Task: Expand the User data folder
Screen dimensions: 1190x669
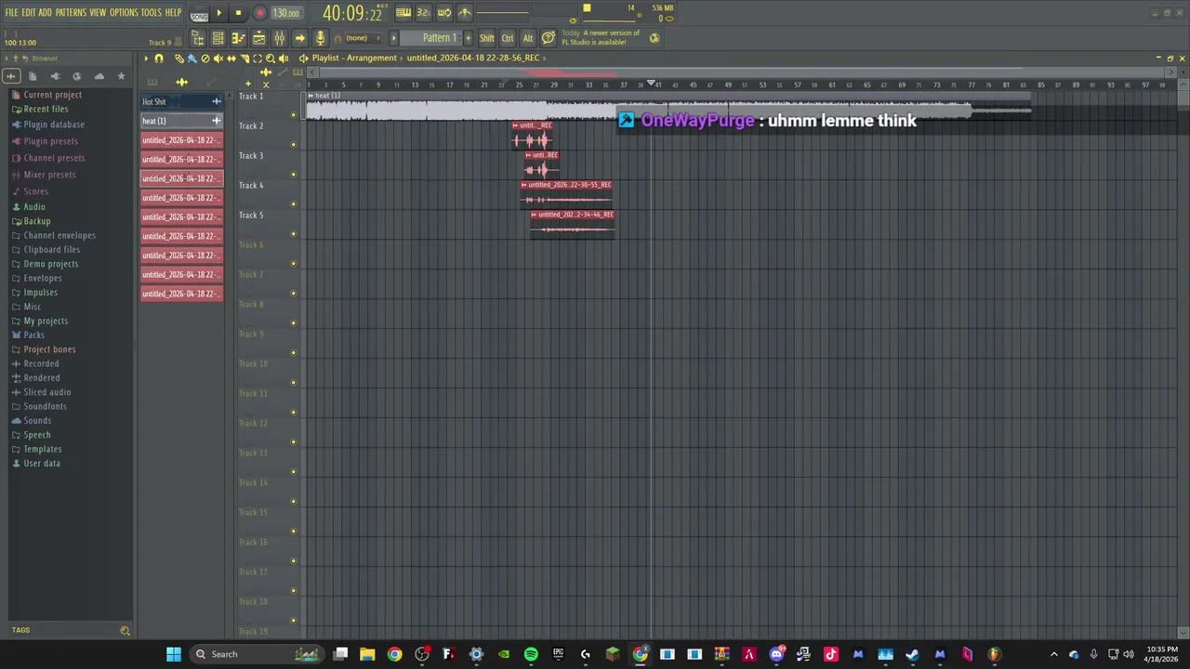Action: click(x=41, y=464)
